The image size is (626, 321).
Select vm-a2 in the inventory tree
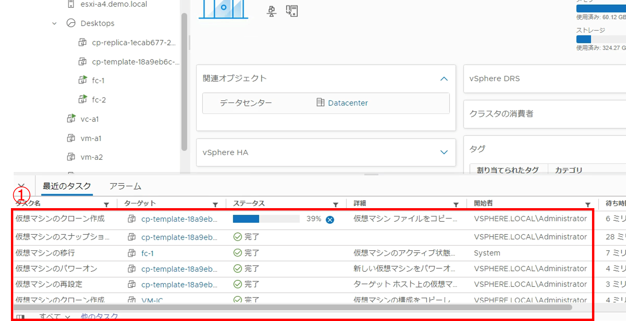(91, 157)
